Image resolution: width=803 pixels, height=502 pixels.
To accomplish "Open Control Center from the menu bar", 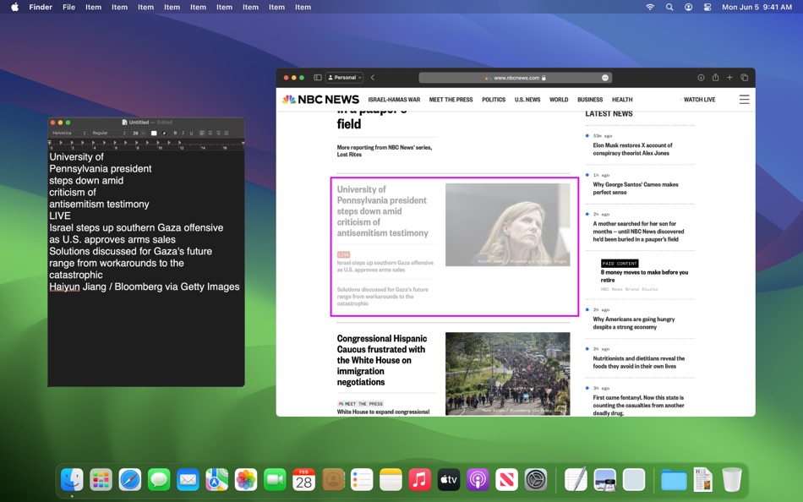I will [707, 7].
